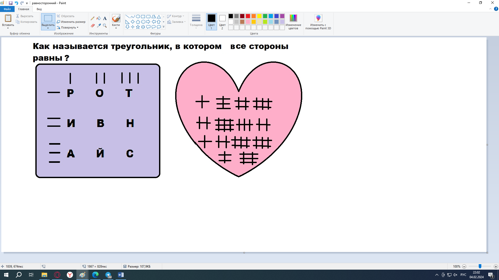Activate Цвет 2 color slot

pos(222,22)
